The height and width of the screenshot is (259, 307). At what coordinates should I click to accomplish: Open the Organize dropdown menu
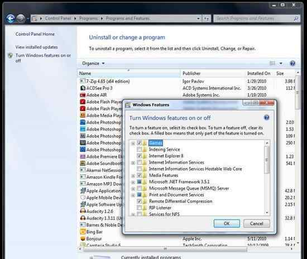[93, 64]
